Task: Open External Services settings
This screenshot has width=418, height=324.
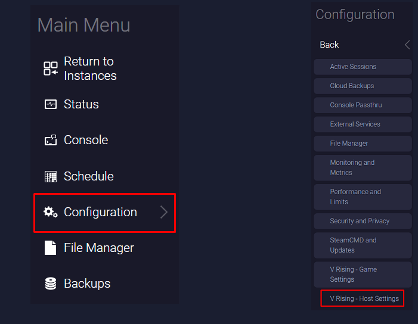Action: click(x=363, y=124)
